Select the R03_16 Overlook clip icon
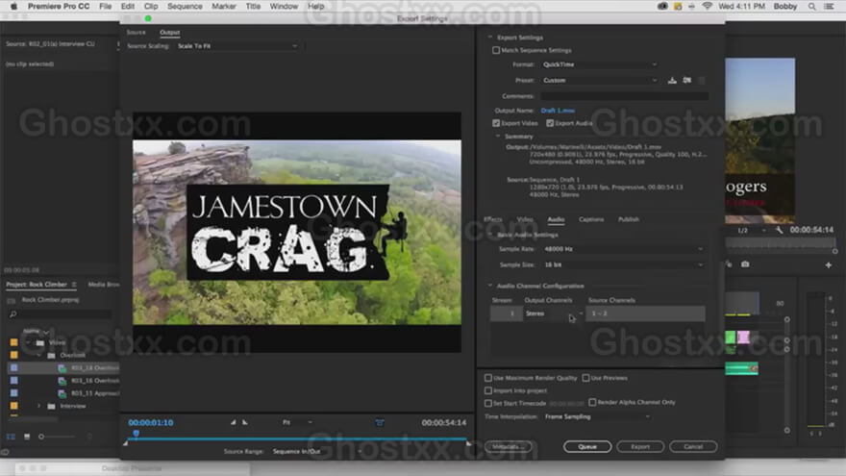This screenshot has height=476, width=846. [62, 381]
